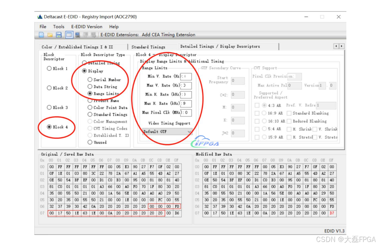Click the E3 cell in Original Raw Data
Screen dimensions: 377x246
(127, 167)
